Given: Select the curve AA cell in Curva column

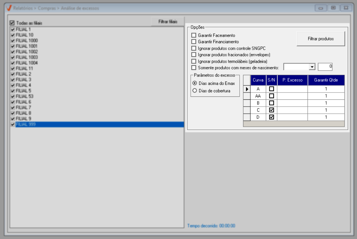Looking at the screenshot, I should [258, 96].
